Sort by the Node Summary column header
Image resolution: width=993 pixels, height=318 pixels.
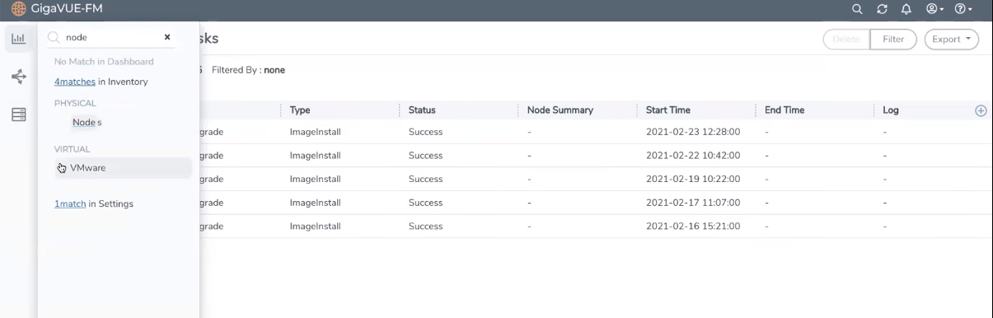pyautogui.click(x=560, y=110)
